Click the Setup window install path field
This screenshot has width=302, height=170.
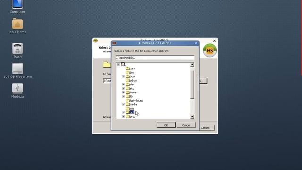point(107,81)
